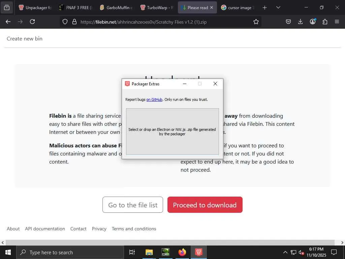The width and height of the screenshot is (345, 259).
Task: Open the network status tray icon
Action: click(x=293, y=252)
